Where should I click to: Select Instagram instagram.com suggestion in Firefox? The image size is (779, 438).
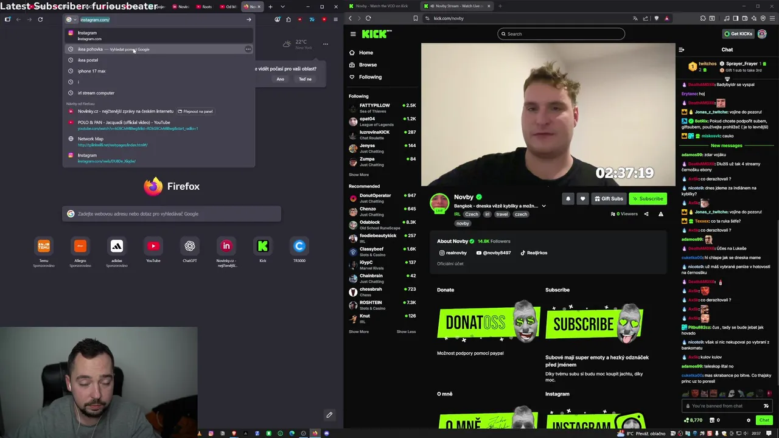[158, 36]
